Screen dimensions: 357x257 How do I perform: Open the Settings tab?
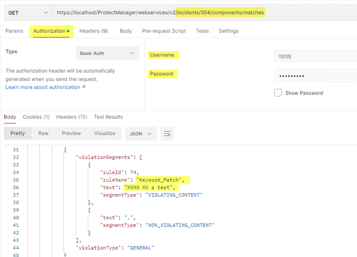point(228,31)
